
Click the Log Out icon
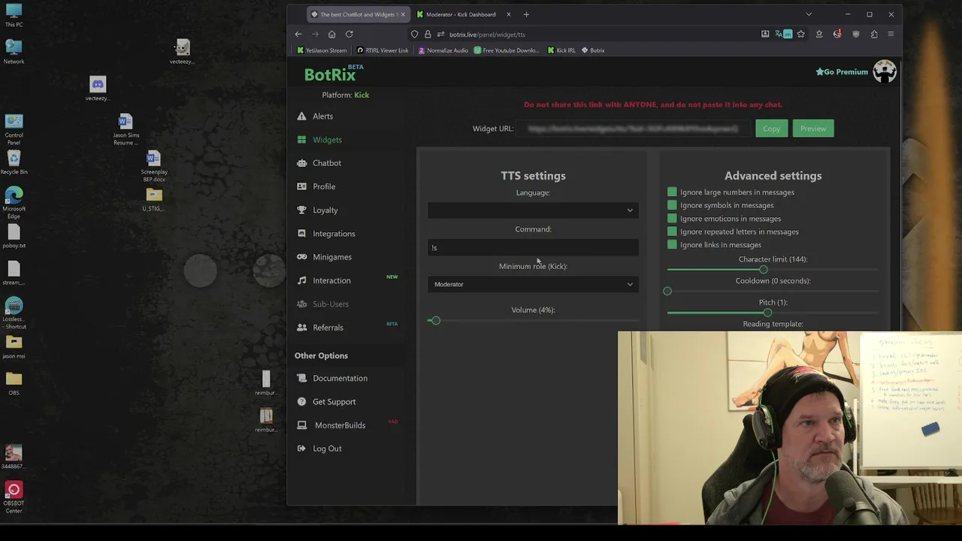click(x=301, y=449)
